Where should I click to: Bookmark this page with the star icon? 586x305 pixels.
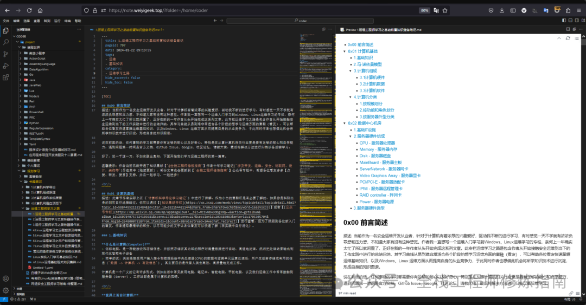(x=445, y=10)
